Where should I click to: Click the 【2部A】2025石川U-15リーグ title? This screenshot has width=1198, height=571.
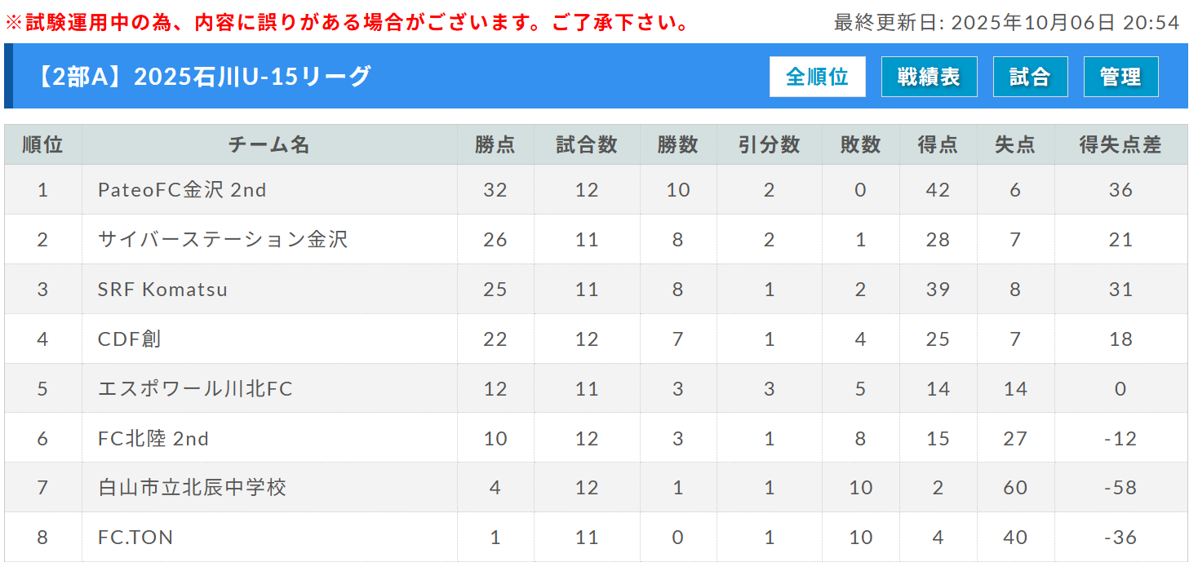[x=202, y=77]
